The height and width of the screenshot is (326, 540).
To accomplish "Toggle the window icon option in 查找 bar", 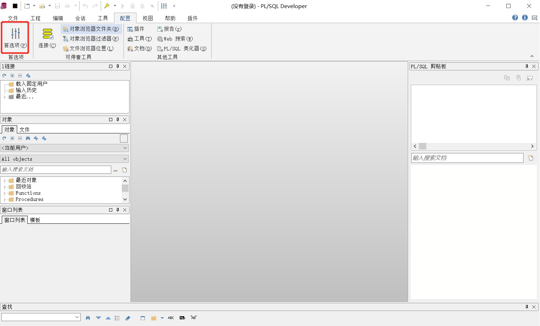I will coord(143,318).
